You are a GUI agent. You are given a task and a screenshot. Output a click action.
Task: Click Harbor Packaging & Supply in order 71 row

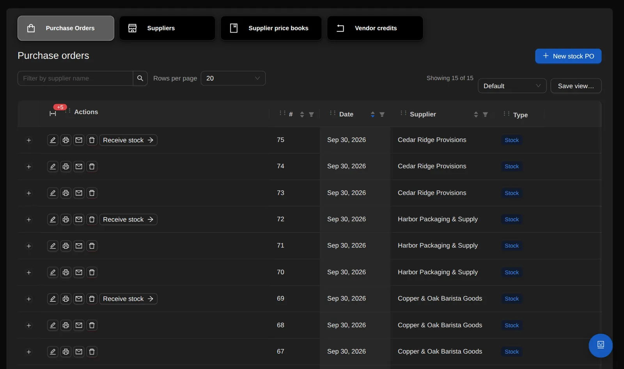tap(438, 246)
